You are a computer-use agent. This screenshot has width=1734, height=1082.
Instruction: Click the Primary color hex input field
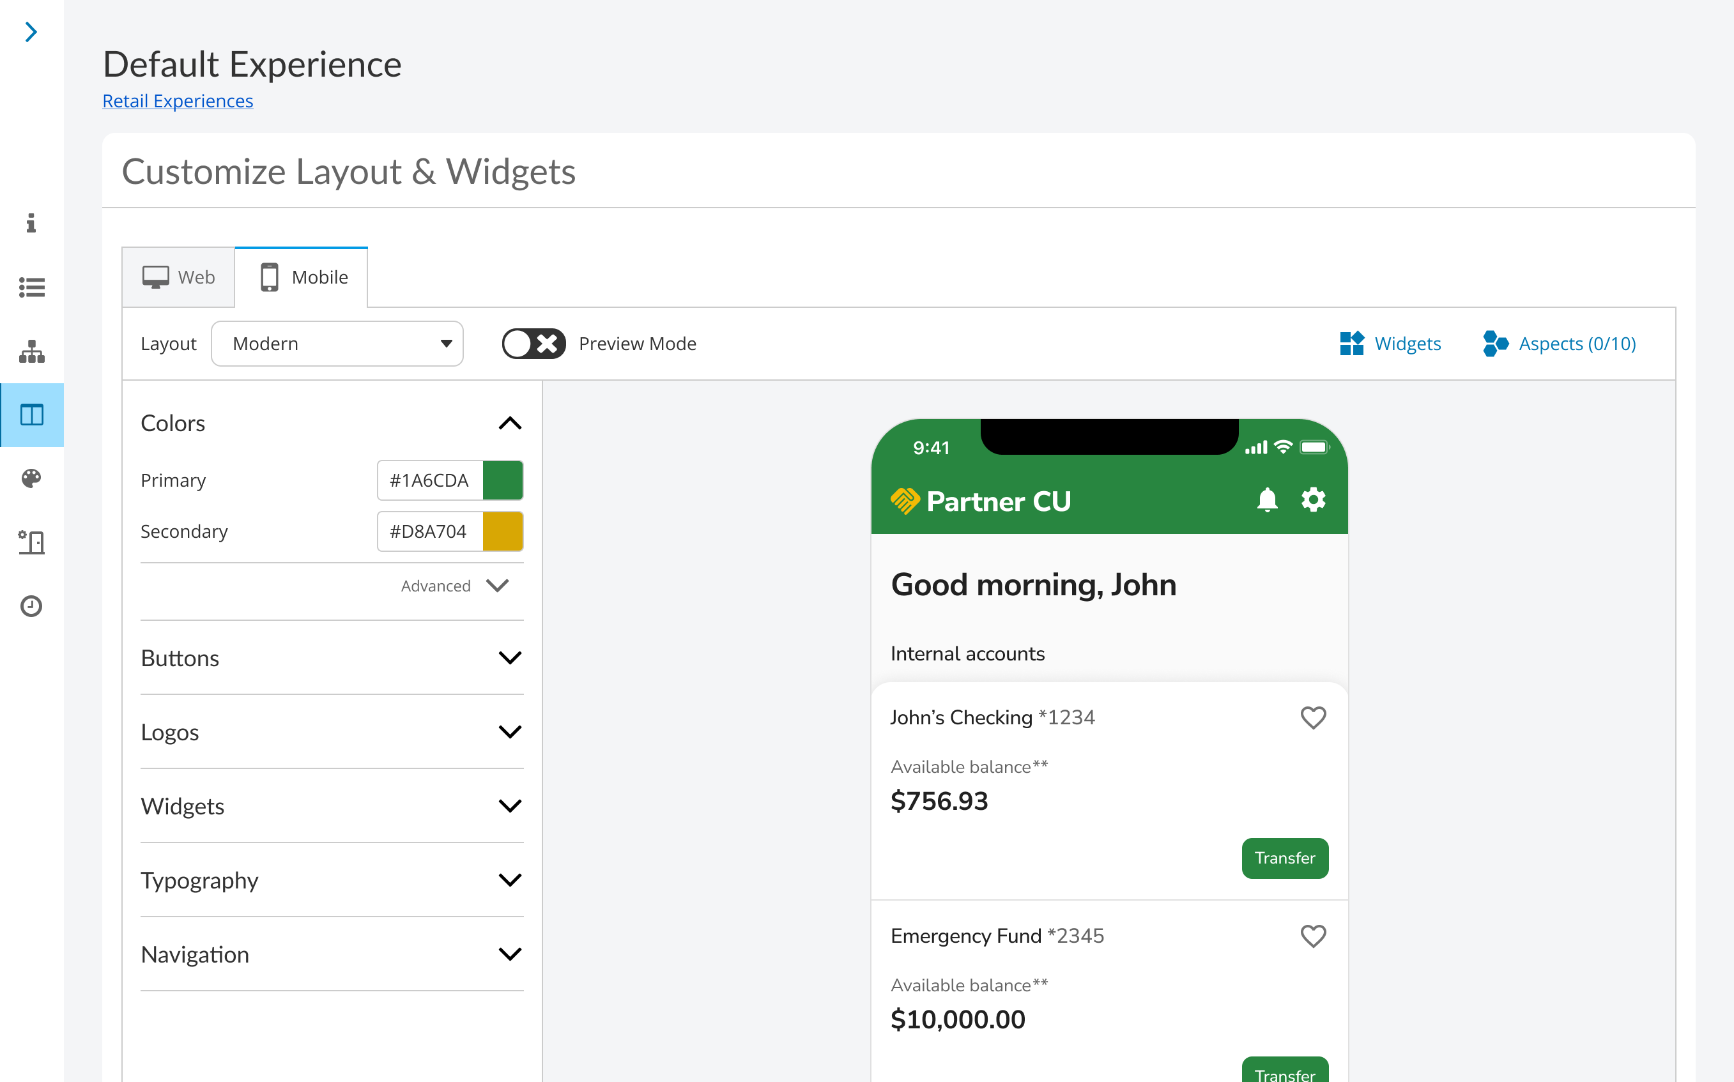(429, 480)
